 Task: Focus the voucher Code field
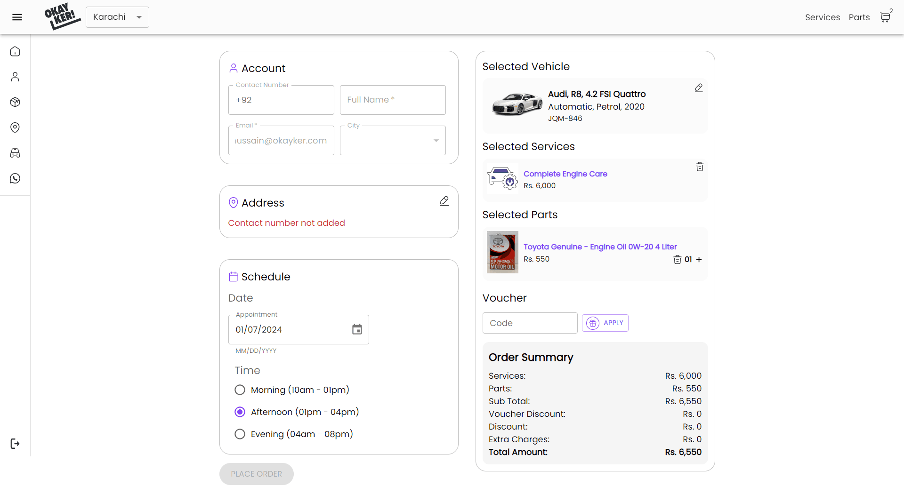530,323
